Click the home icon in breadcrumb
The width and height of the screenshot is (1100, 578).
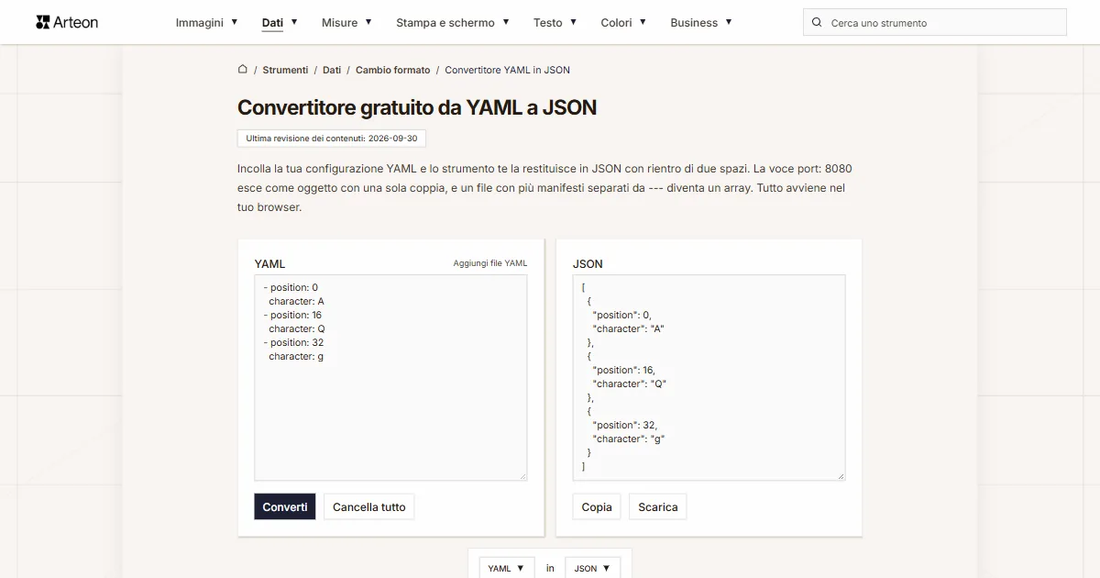243,69
